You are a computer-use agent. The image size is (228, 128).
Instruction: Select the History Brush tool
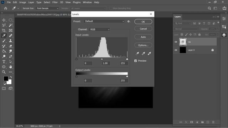click(x=4, y=46)
